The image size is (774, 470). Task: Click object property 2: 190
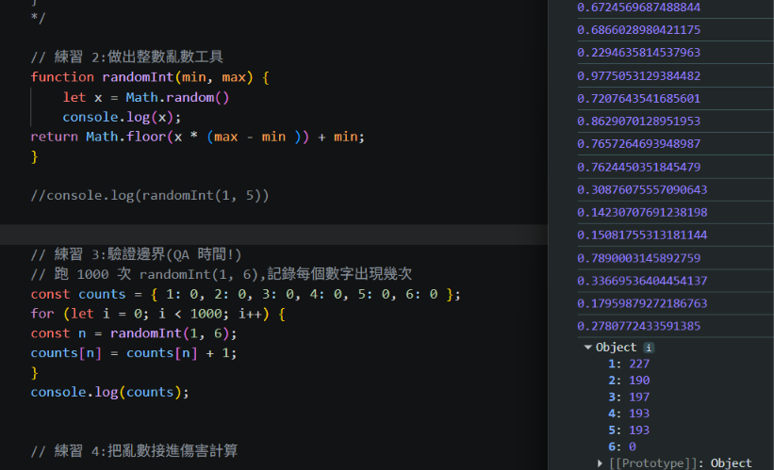[x=629, y=381]
